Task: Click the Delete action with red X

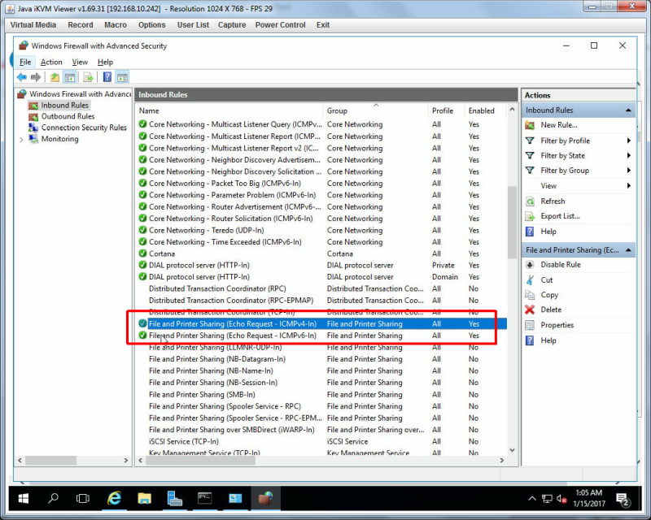Action: [x=551, y=310]
